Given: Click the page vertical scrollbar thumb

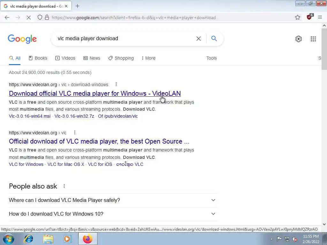Looking at the screenshot, I should pos(324,49).
